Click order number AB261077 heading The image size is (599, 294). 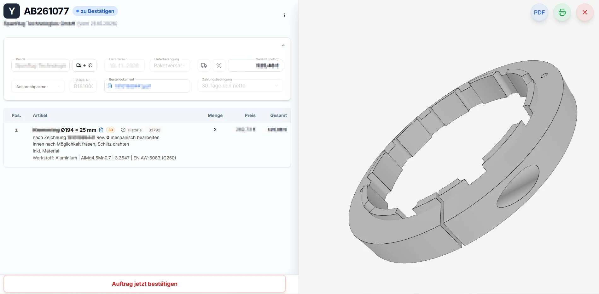tap(46, 11)
